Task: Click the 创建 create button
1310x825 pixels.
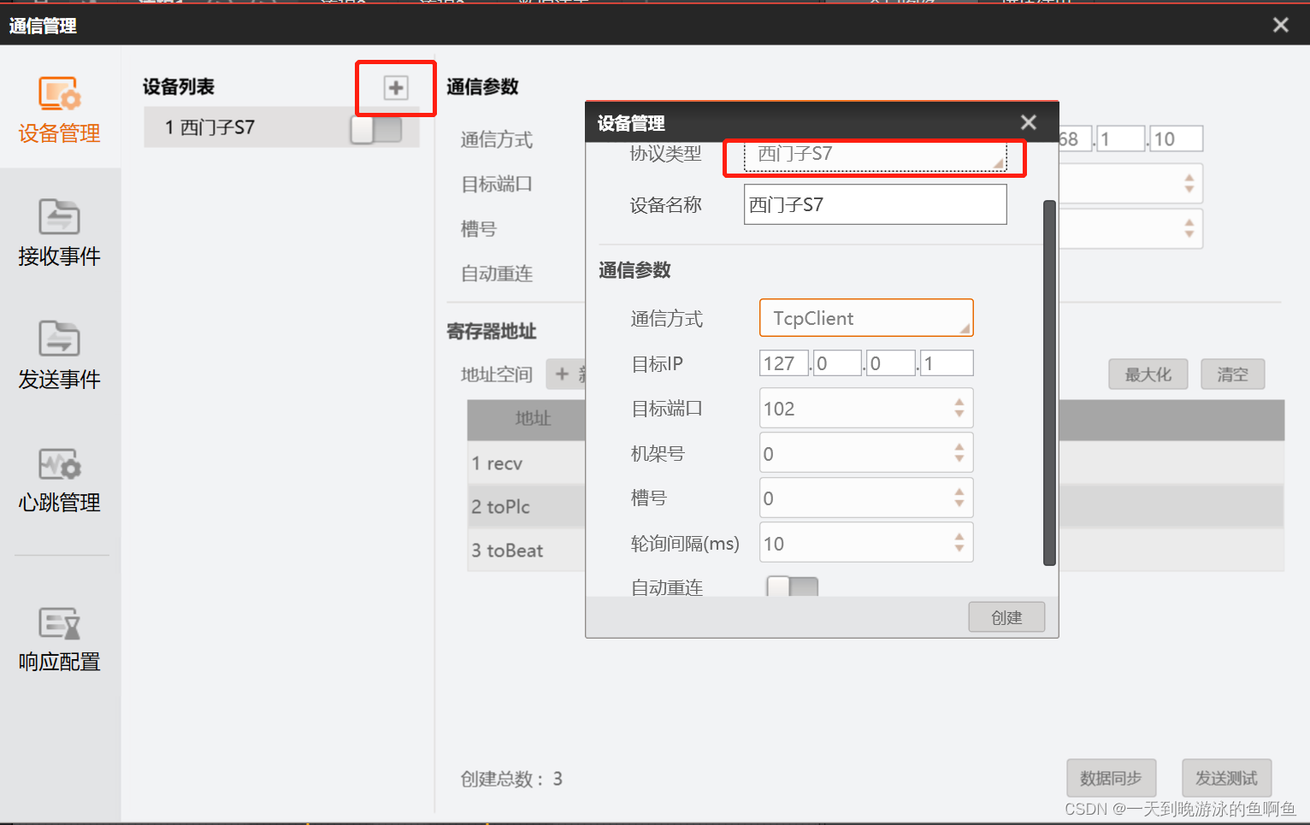Action: click(1006, 617)
